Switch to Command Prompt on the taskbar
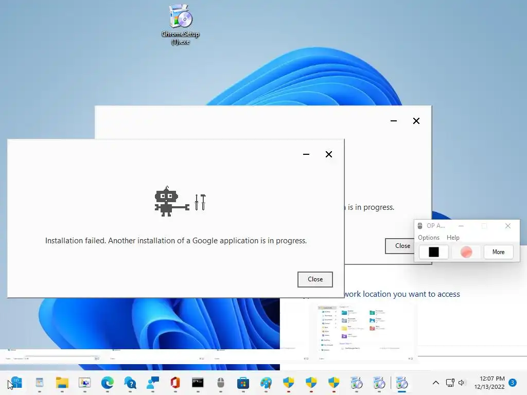This screenshot has height=395, width=527. [198, 383]
